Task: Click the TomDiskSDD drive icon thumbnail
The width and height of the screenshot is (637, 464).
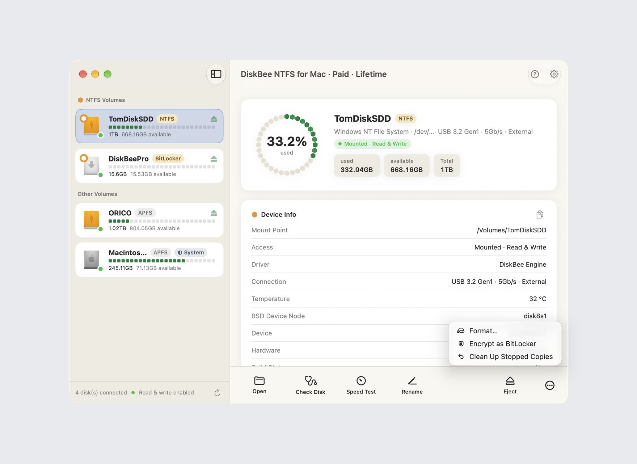Action: pyautogui.click(x=92, y=126)
